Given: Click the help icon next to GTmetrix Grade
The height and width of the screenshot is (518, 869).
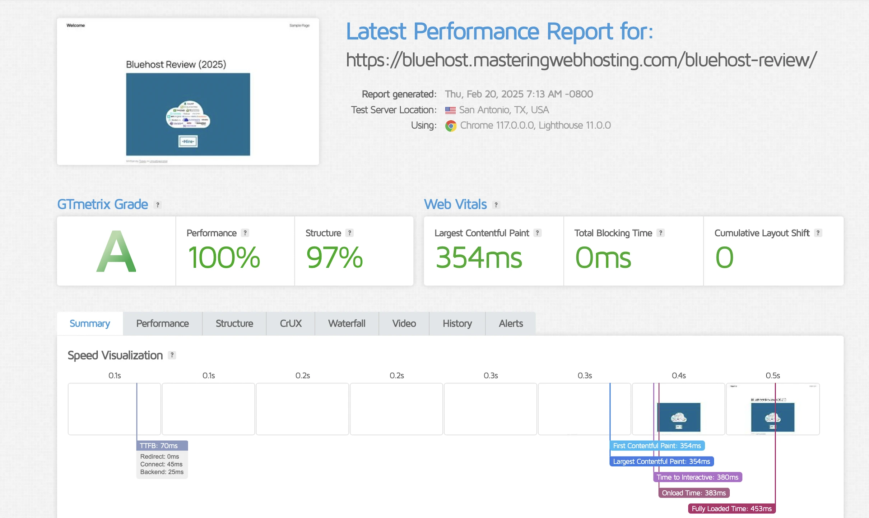Looking at the screenshot, I should [x=157, y=205].
